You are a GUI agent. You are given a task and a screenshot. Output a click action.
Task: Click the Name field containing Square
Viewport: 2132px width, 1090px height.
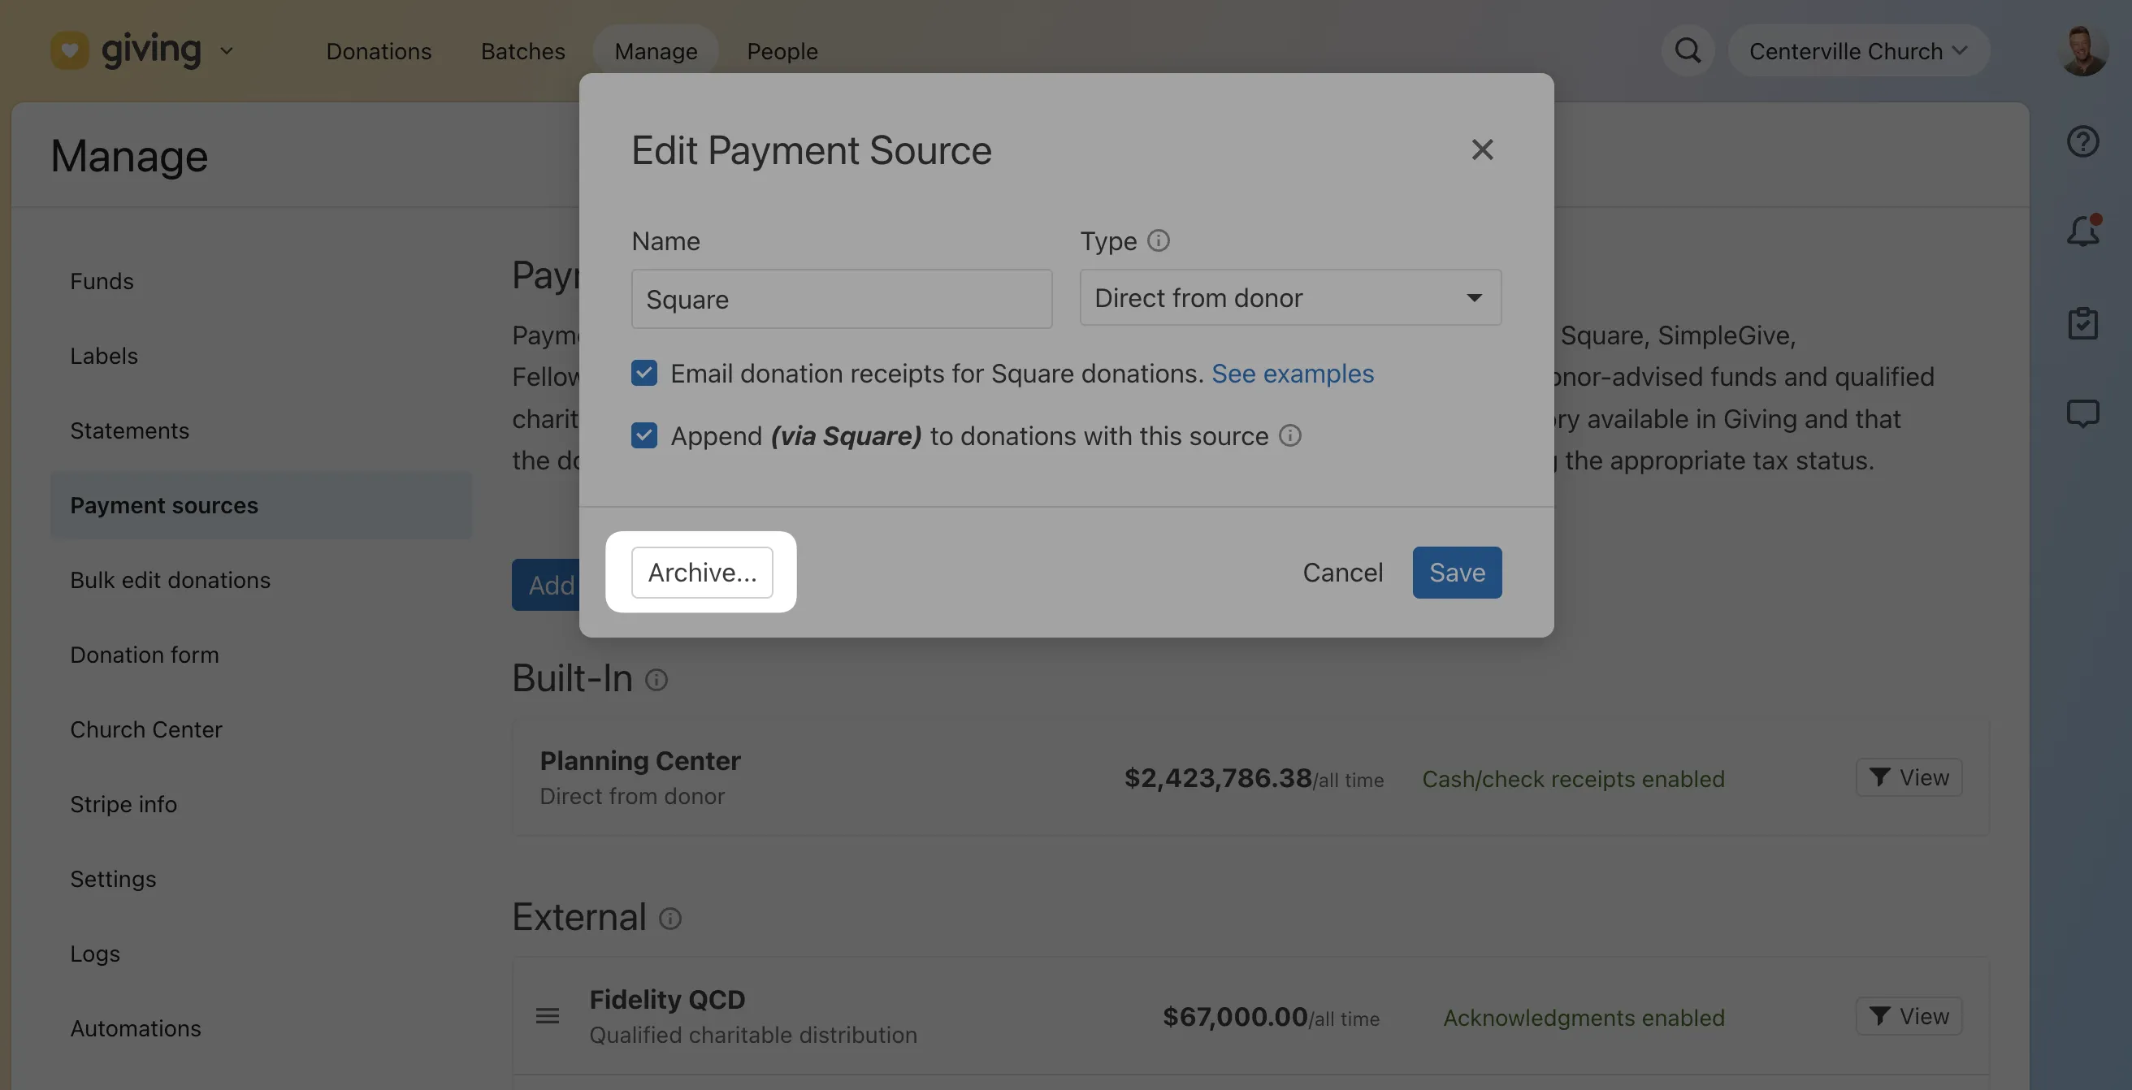pos(841,299)
